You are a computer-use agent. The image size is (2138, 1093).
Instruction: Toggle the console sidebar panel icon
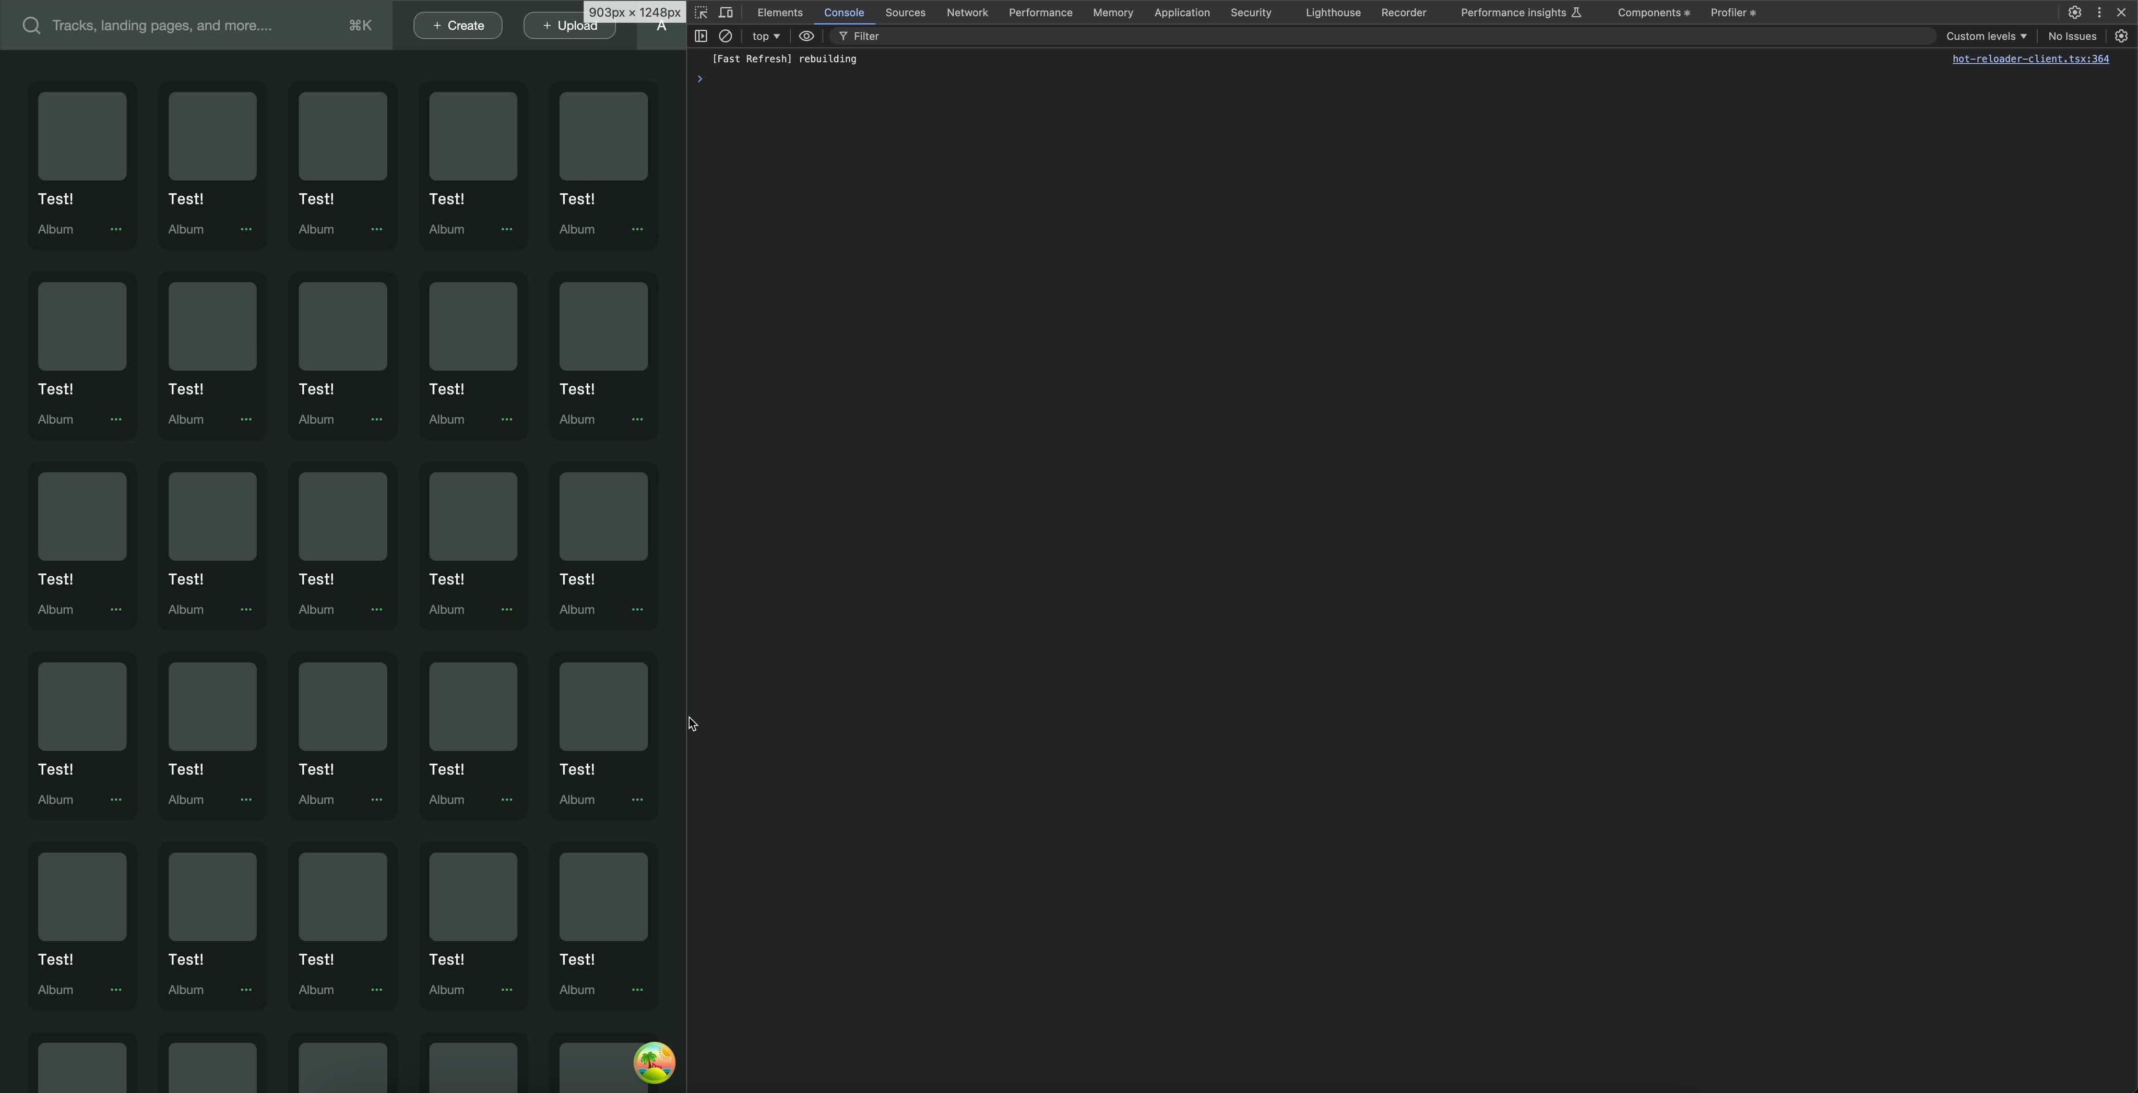[702, 35]
